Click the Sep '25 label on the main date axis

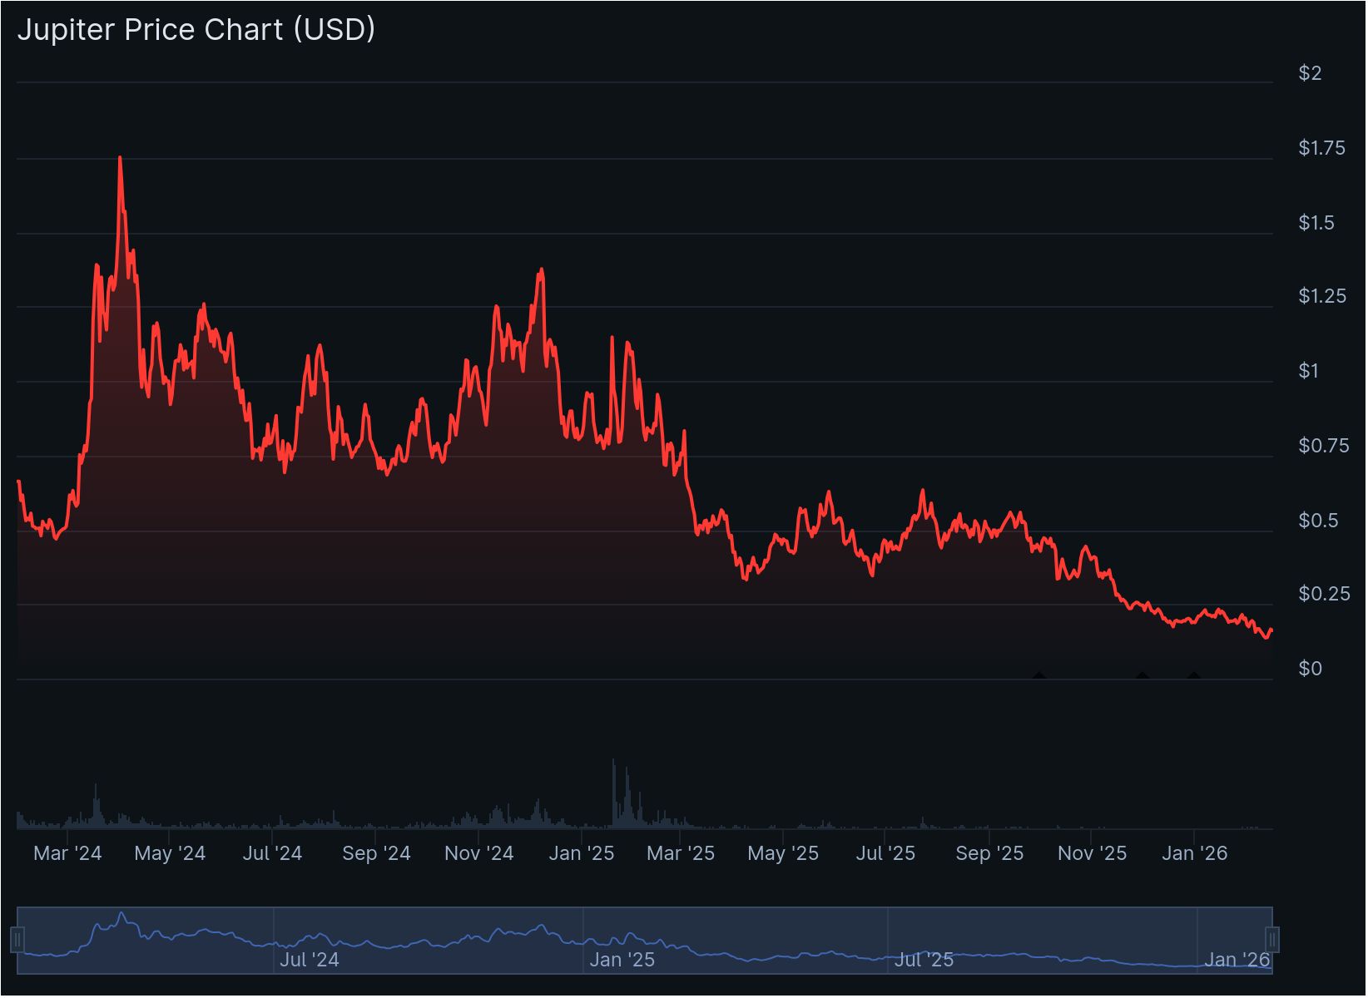pos(989,853)
